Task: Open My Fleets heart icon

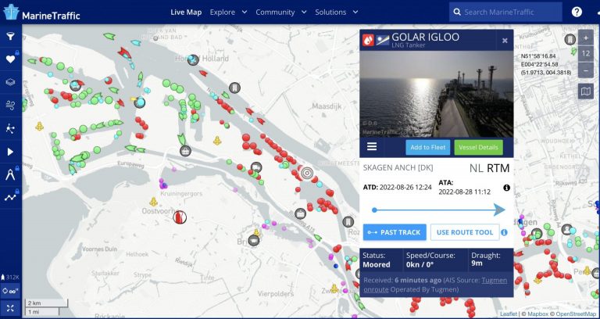Action: [x=10, y=59]
